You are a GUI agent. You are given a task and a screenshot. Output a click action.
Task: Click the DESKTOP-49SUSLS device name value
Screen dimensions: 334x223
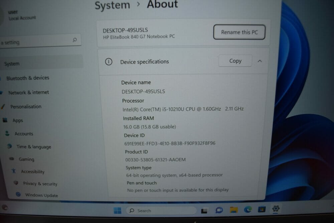(143, 92)
